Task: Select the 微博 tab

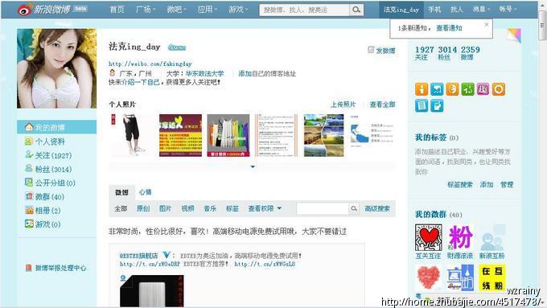Action: (121, 192)
